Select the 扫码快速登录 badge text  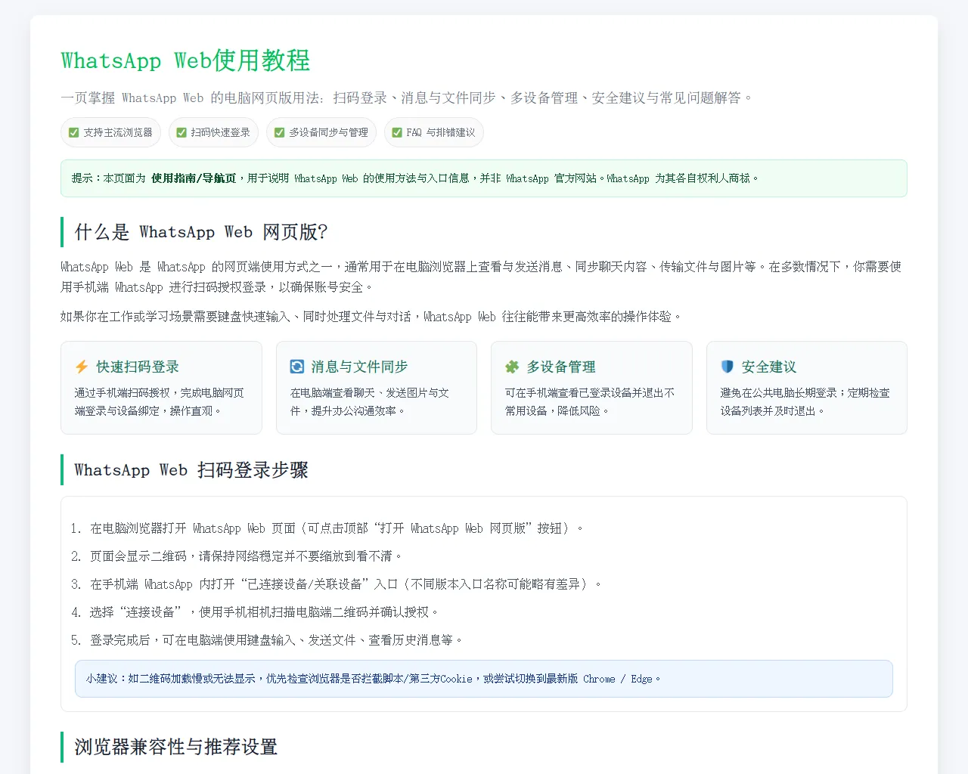[x=220, y=132]
